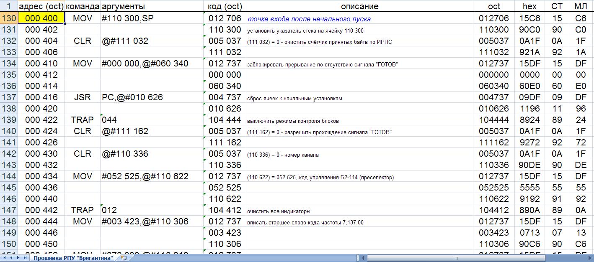
Task: Select row header 144
Action: pos(9,176)
